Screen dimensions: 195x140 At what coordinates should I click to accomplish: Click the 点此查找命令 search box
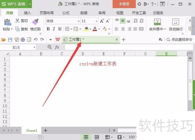click(x=180, y=40)
